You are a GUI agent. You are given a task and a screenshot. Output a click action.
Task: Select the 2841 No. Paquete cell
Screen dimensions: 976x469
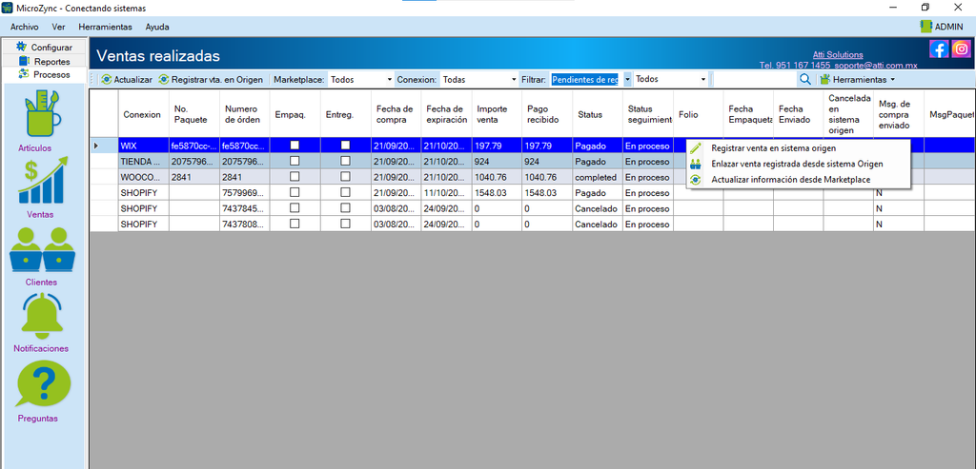(194, 177)
